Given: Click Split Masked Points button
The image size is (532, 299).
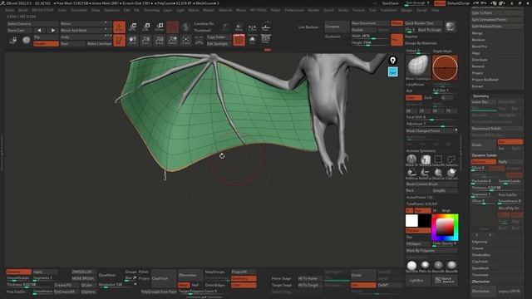Looking at the screenshot, I should (496, 26).
